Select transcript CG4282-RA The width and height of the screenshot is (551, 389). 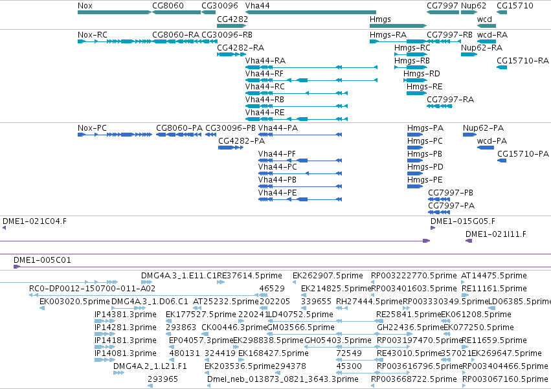click(231, 54)
